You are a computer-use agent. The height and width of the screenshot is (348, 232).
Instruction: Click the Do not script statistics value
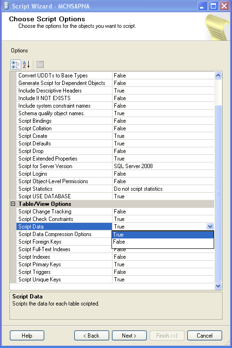click(138, 189)
